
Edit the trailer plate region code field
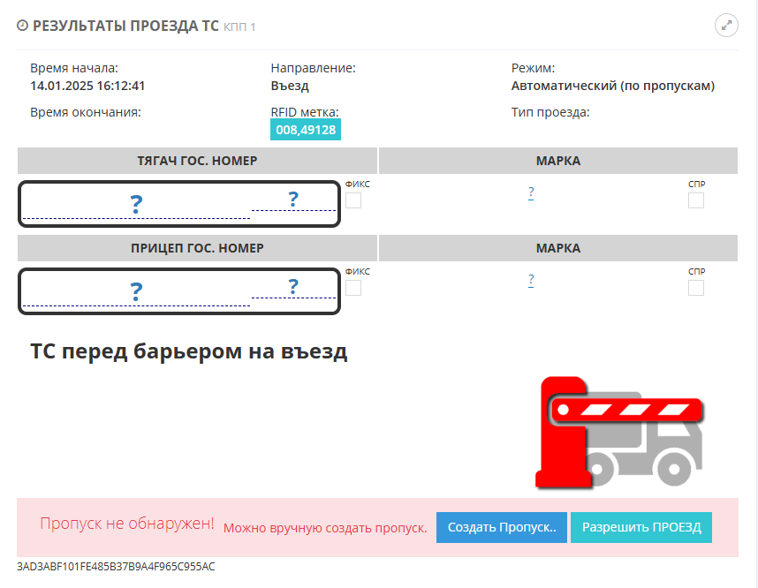(293, 286)
